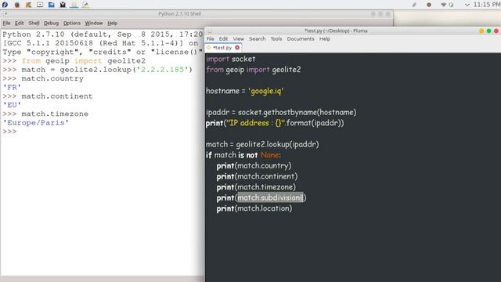Screen dimensions: 501x282
Task: Click the print(match.continent) line
Action: click(258, 176)
